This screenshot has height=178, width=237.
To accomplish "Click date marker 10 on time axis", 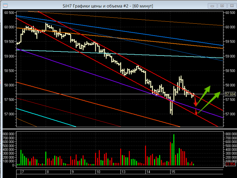I will pyautogui.click(x=98, y=172).
